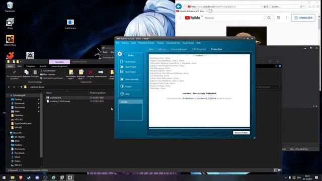Click the Windows Start button
322x181 pixels.
(4, 177)
